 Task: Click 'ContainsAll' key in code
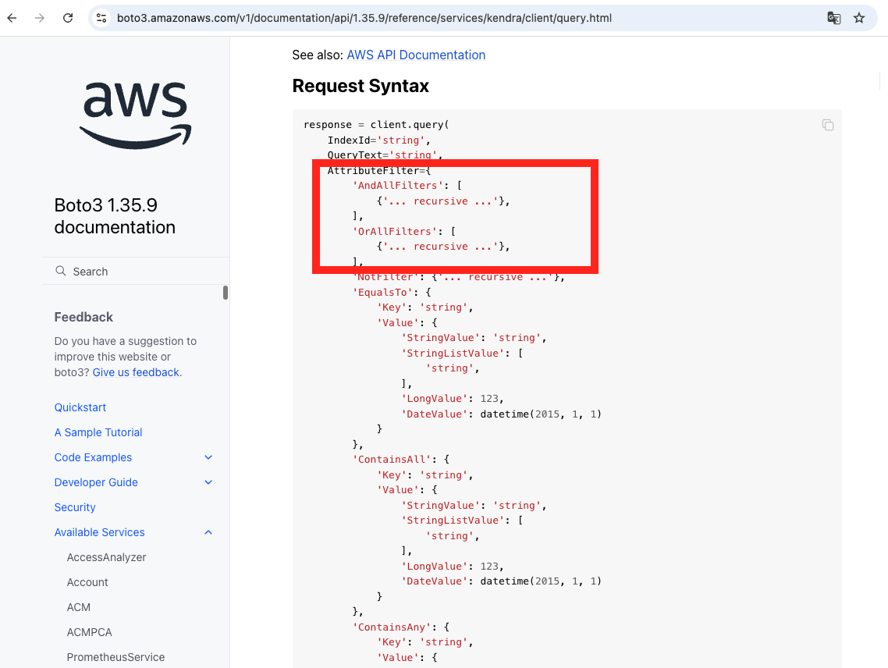[392, 460]
